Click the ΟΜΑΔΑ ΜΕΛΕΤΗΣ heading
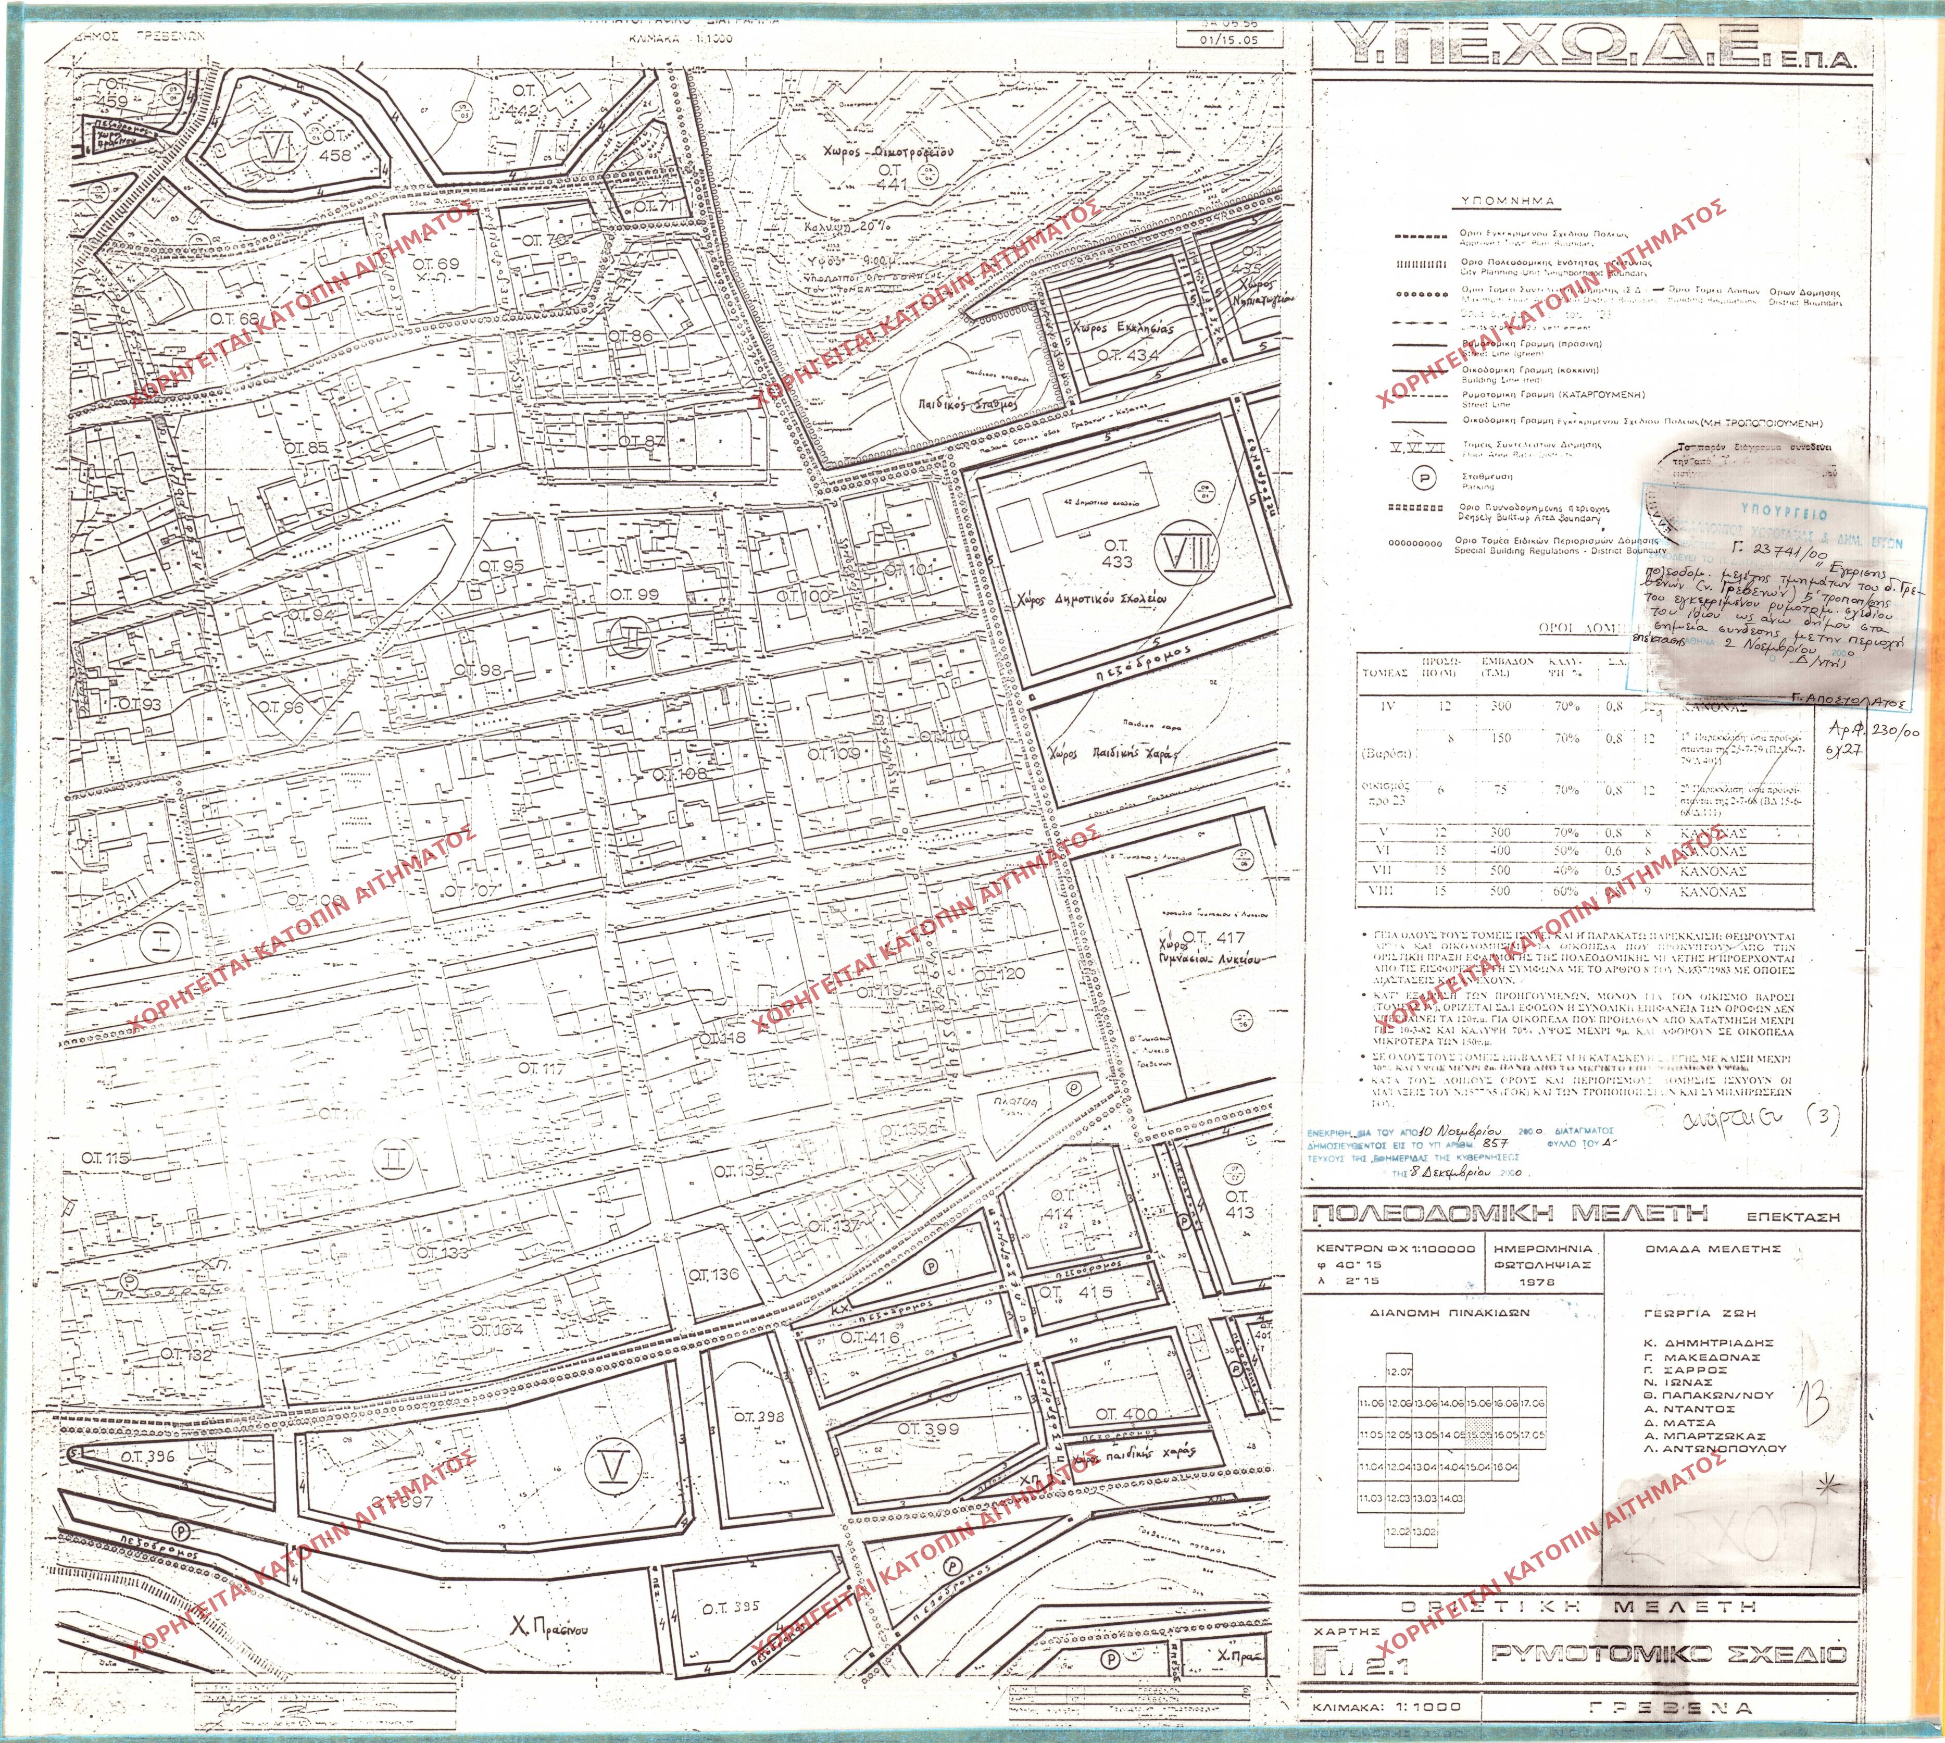1945x1743 pixels. [1712, 1249]
